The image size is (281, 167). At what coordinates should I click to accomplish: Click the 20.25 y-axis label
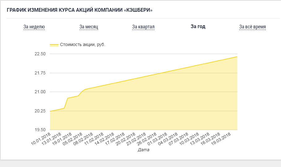40,111
